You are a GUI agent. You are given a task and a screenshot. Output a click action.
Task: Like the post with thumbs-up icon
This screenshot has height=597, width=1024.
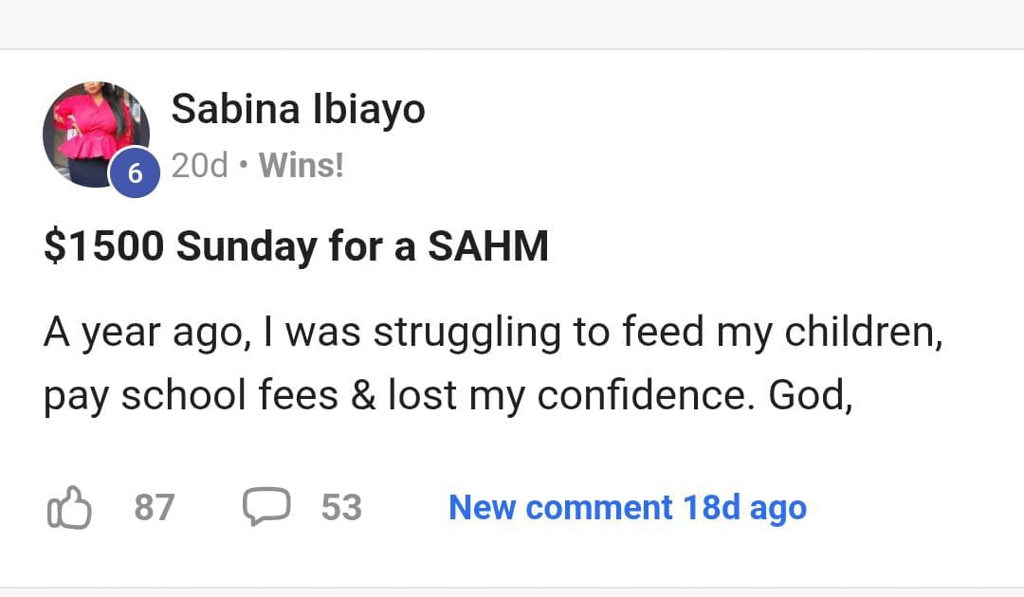69,507
